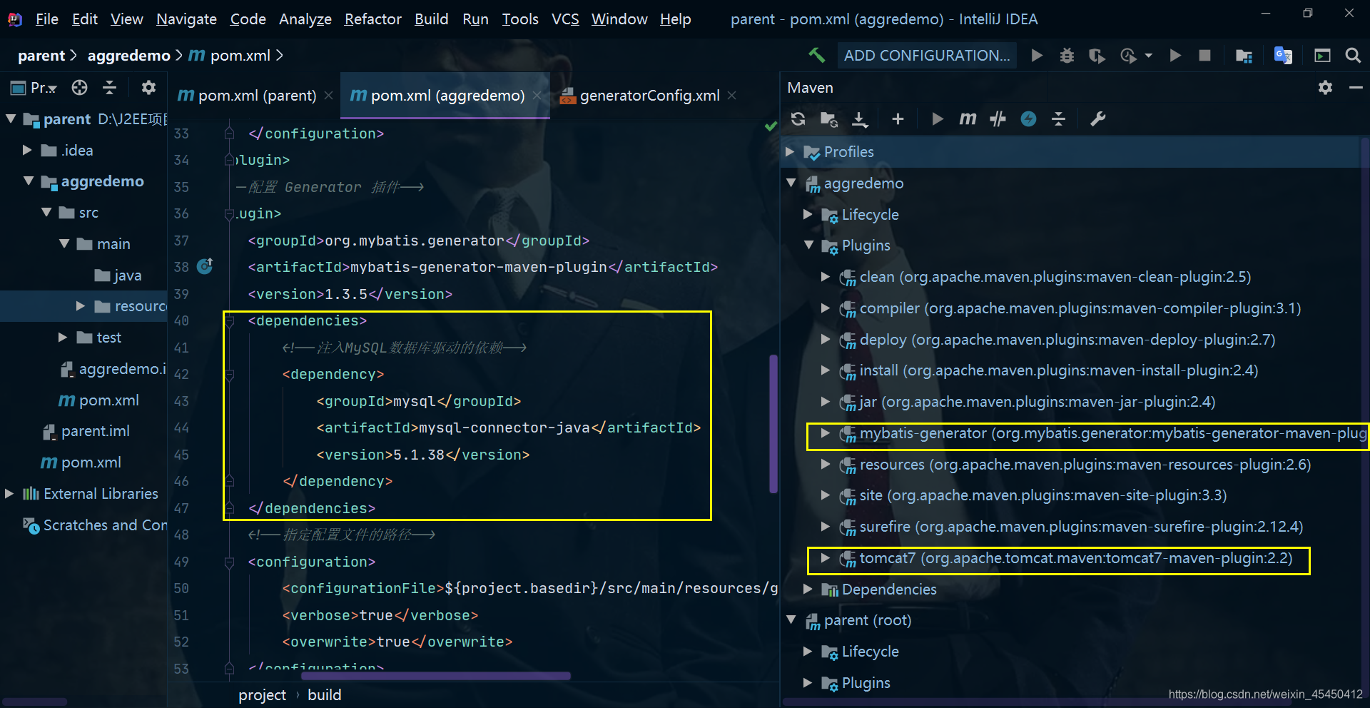1370x708 pixels.
Task: Expand aggredemo Lifecycle node
Action: (808, 214)
